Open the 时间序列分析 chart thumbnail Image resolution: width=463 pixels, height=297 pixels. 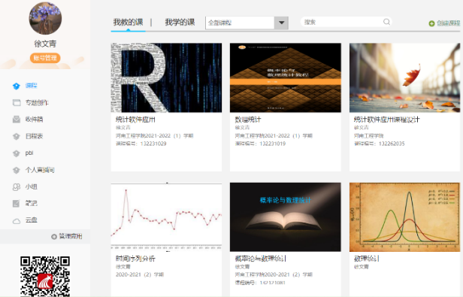pos(166,217)
